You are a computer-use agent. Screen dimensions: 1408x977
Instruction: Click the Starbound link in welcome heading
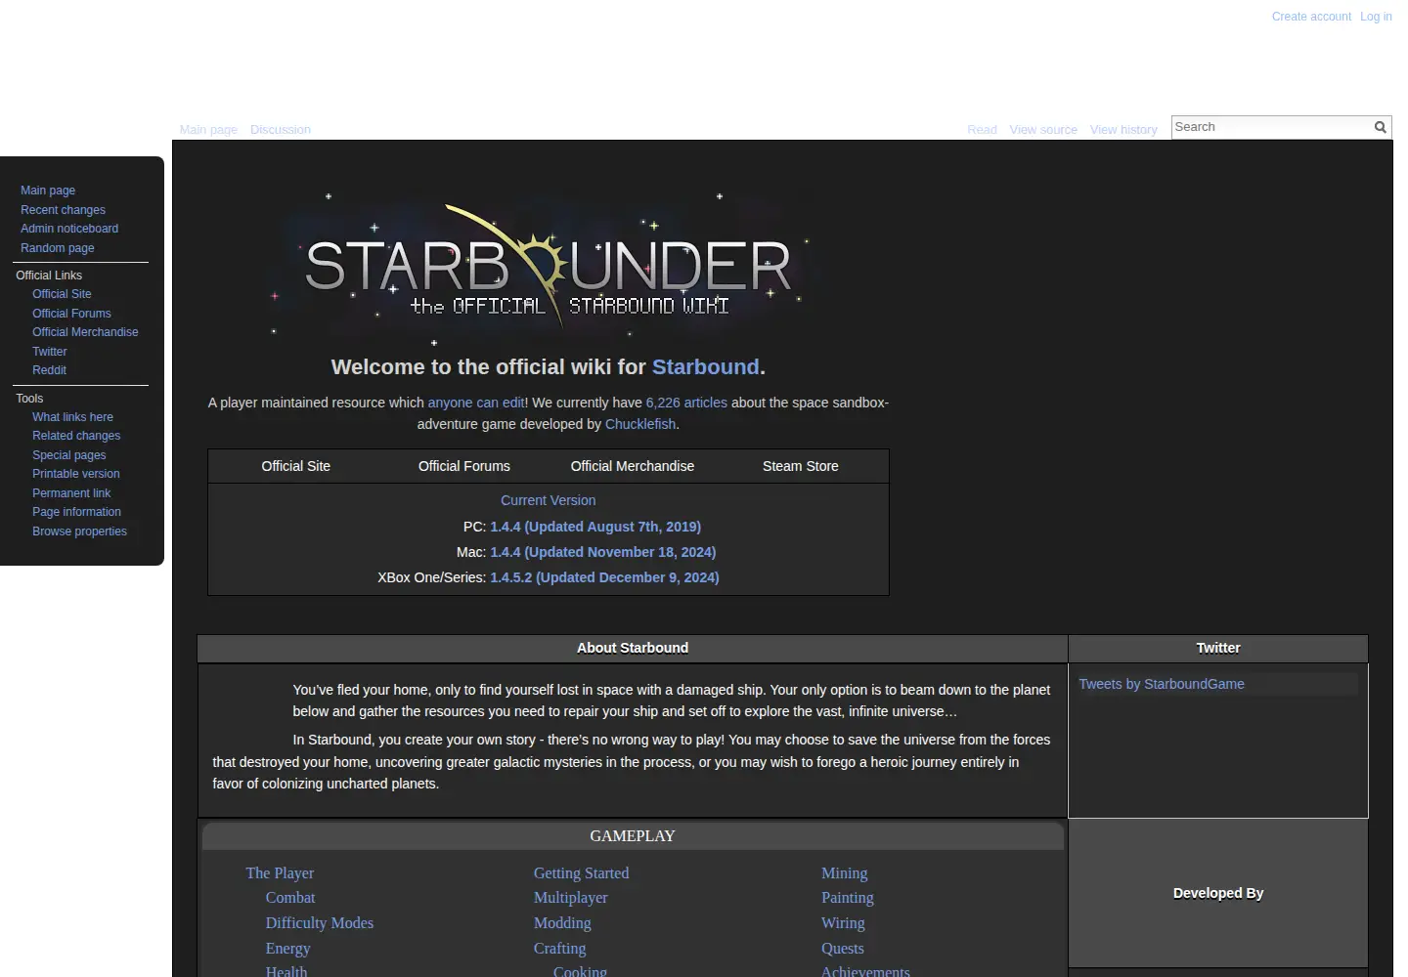click(x=705, y=367)
